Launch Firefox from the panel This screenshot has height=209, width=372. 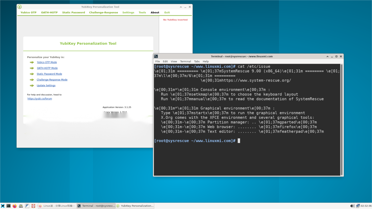coord(15,206)
